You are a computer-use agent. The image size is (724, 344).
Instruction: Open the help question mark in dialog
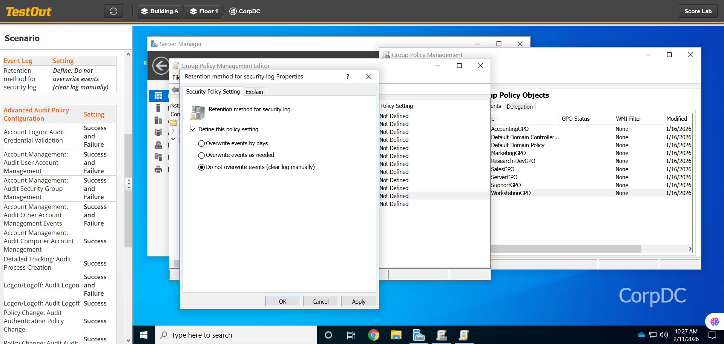click(x=348, y=77)
